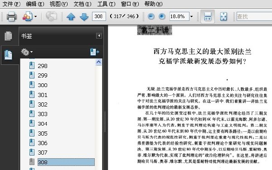This screenshot has width=272, height=170.
Task: Click the bookmark icon beside 300
Action: coord(32,85)
